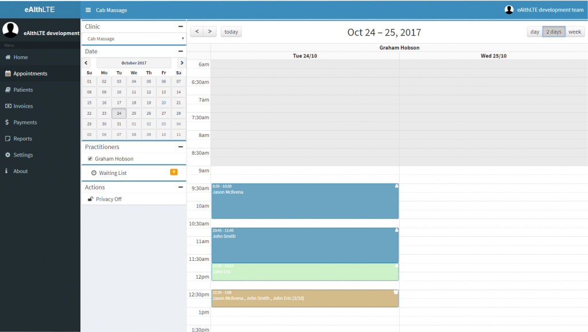Screen dimensions: 588x332
Task: Click the eAlthLTE logo
Action: 40,9
